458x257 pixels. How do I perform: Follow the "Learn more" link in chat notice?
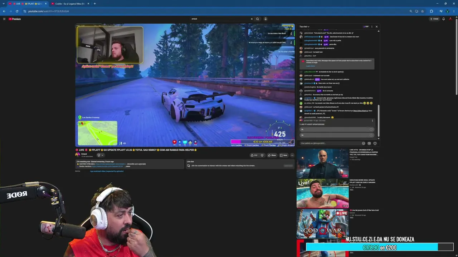[x=310, y=66]
